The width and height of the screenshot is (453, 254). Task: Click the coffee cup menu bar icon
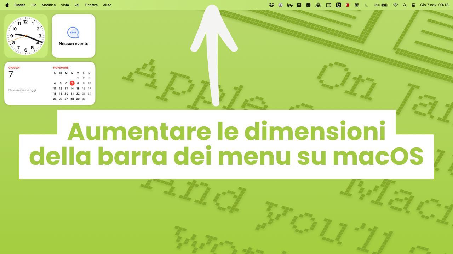(319, 5)
